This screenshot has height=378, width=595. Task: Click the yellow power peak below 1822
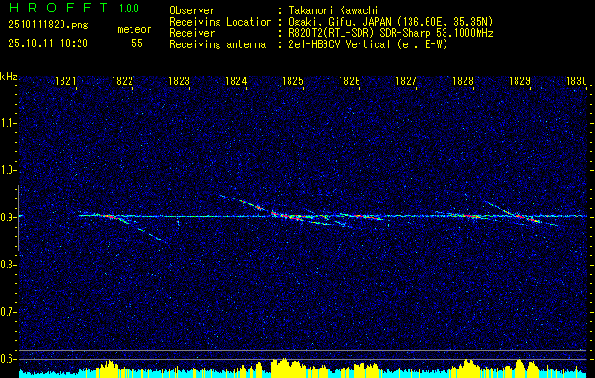(109, 369)
